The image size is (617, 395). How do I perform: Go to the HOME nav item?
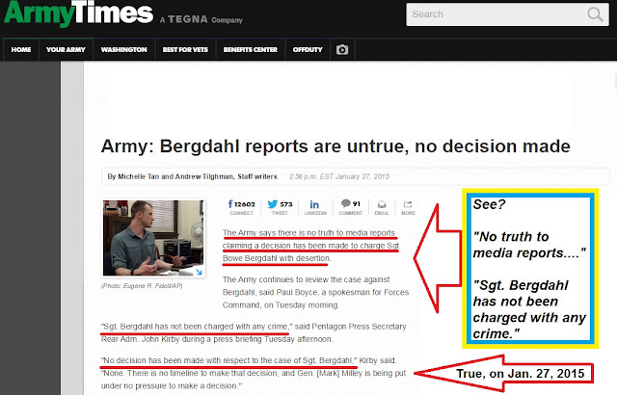[21, 50]
